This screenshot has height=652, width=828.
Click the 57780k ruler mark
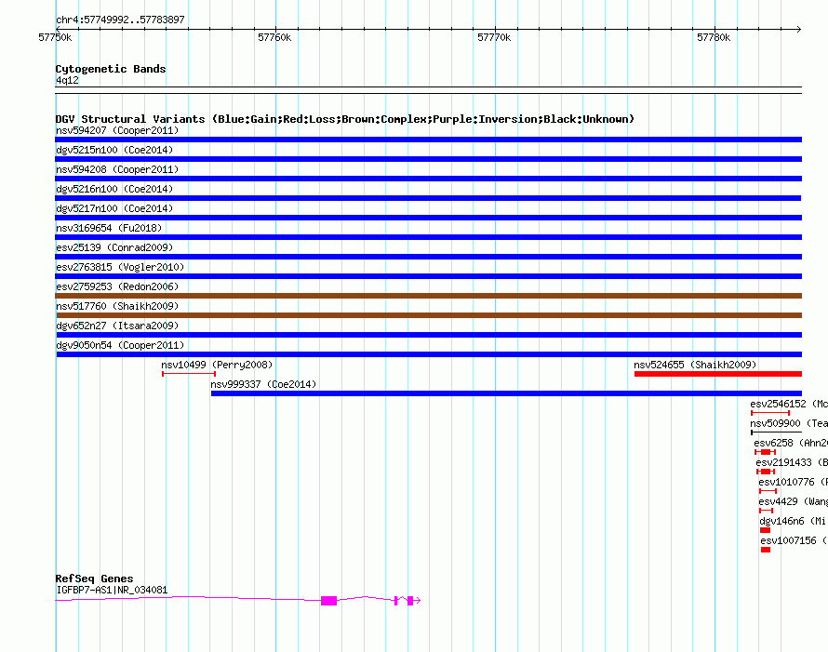tap(714, 37)
